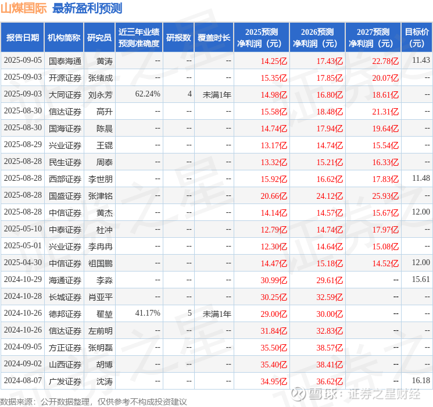
Task: Click the institution 山西证券
Action: pyautogui.click(x=65, y=365)
